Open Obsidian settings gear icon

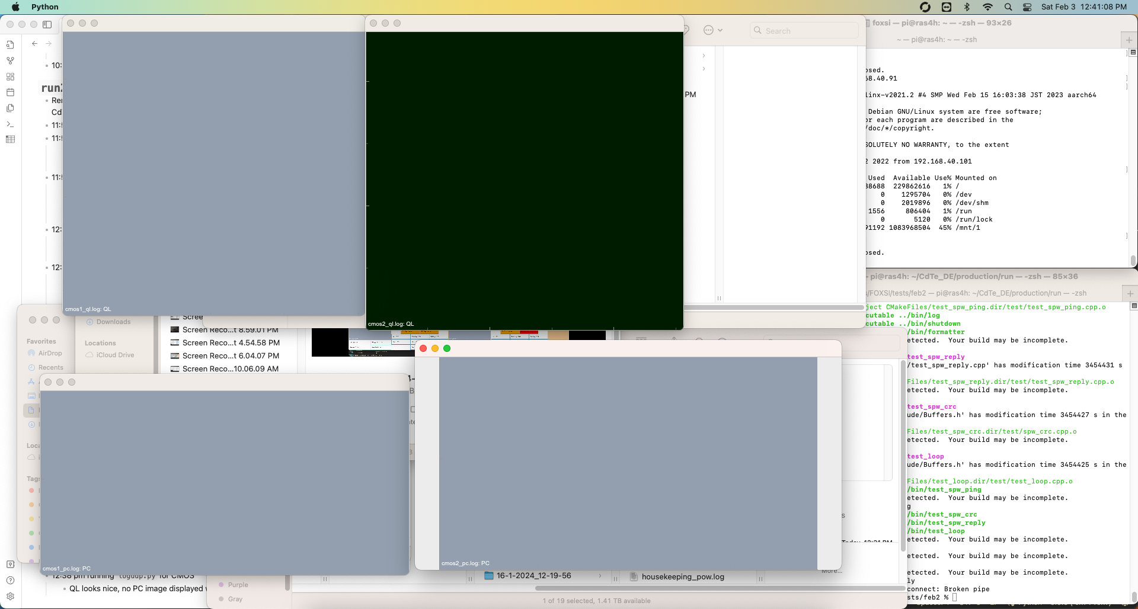10,596
